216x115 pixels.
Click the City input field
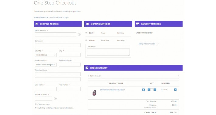(x=70, y=55)
